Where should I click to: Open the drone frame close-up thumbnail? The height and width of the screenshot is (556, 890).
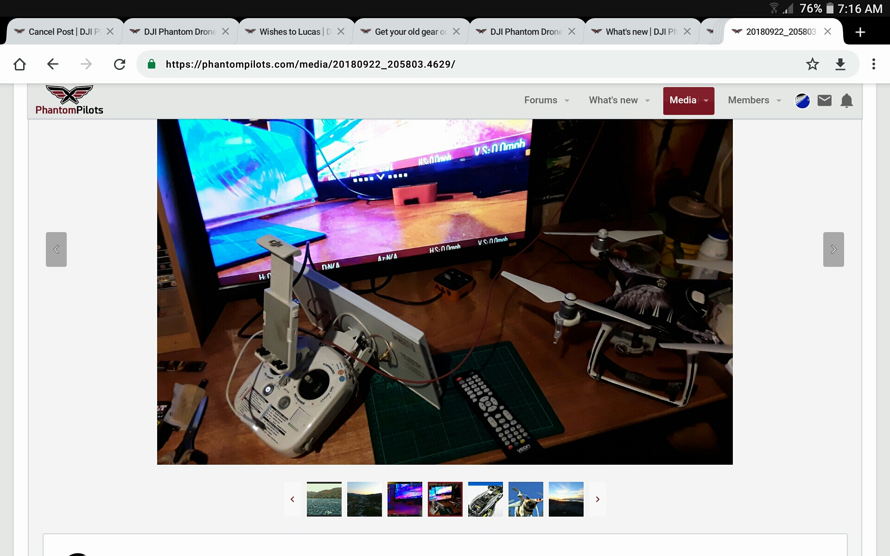485,499
